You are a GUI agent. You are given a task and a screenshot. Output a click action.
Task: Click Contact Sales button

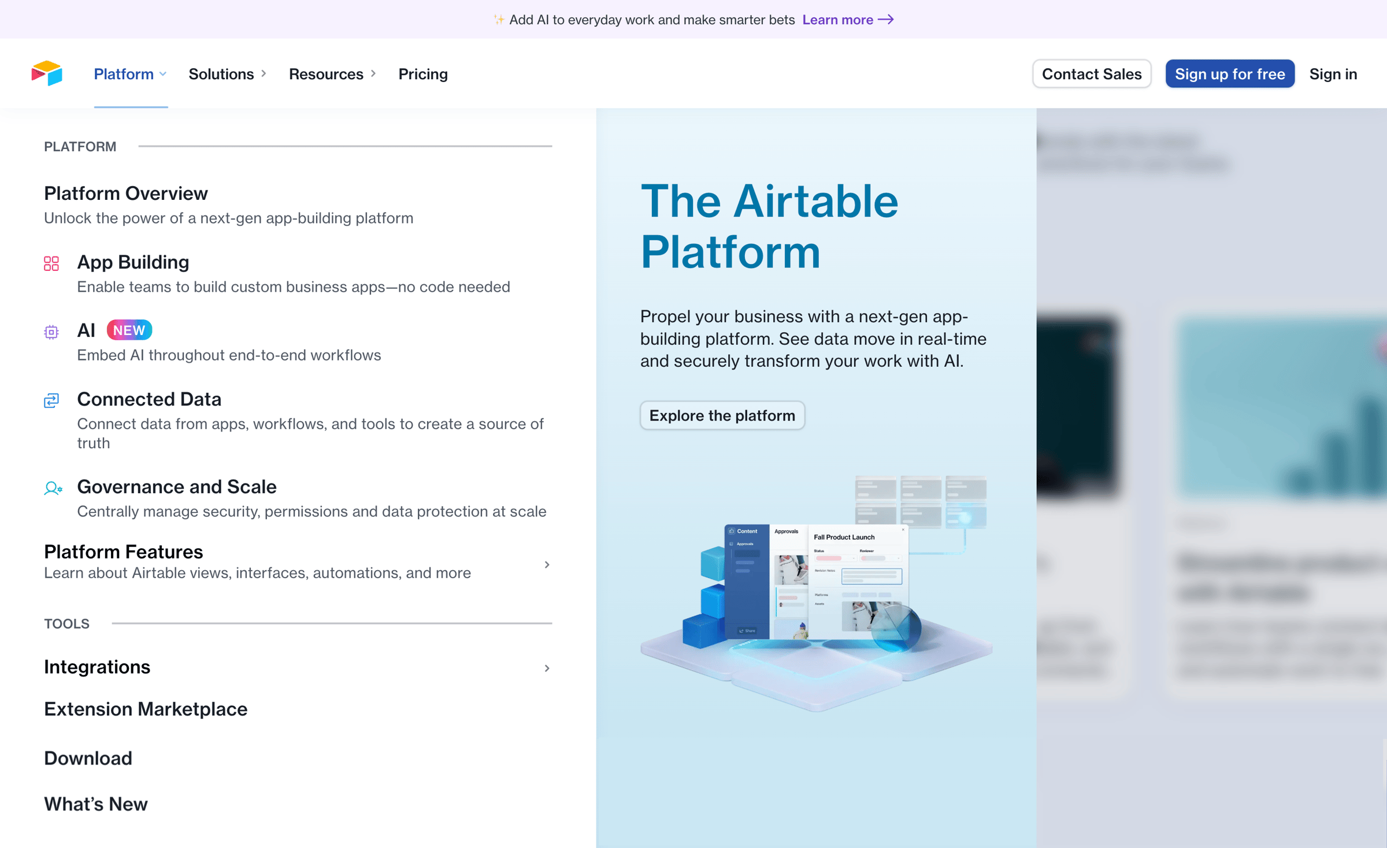point(1092,74)
